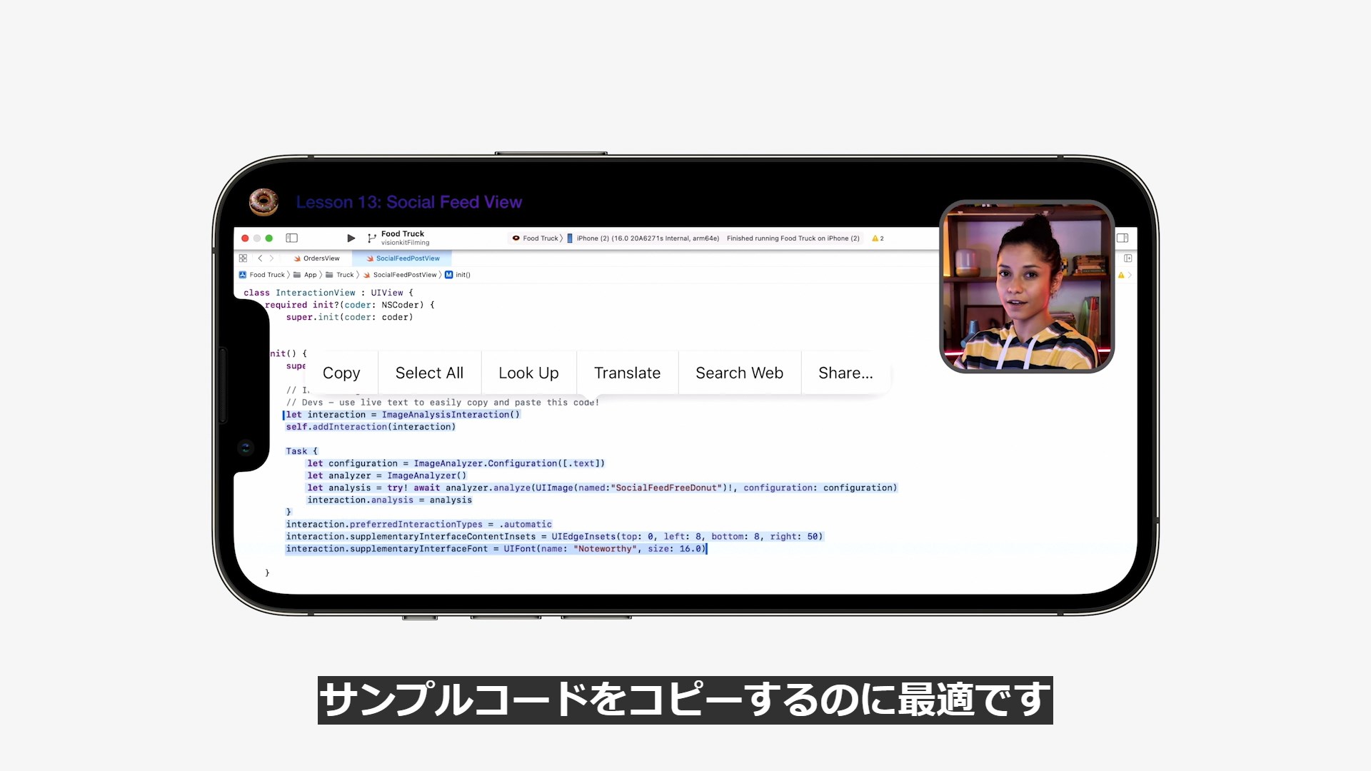This screenshot has height=771, width=1371.
Task: Go back with left chevron
Action: click(x=260, y=258)
